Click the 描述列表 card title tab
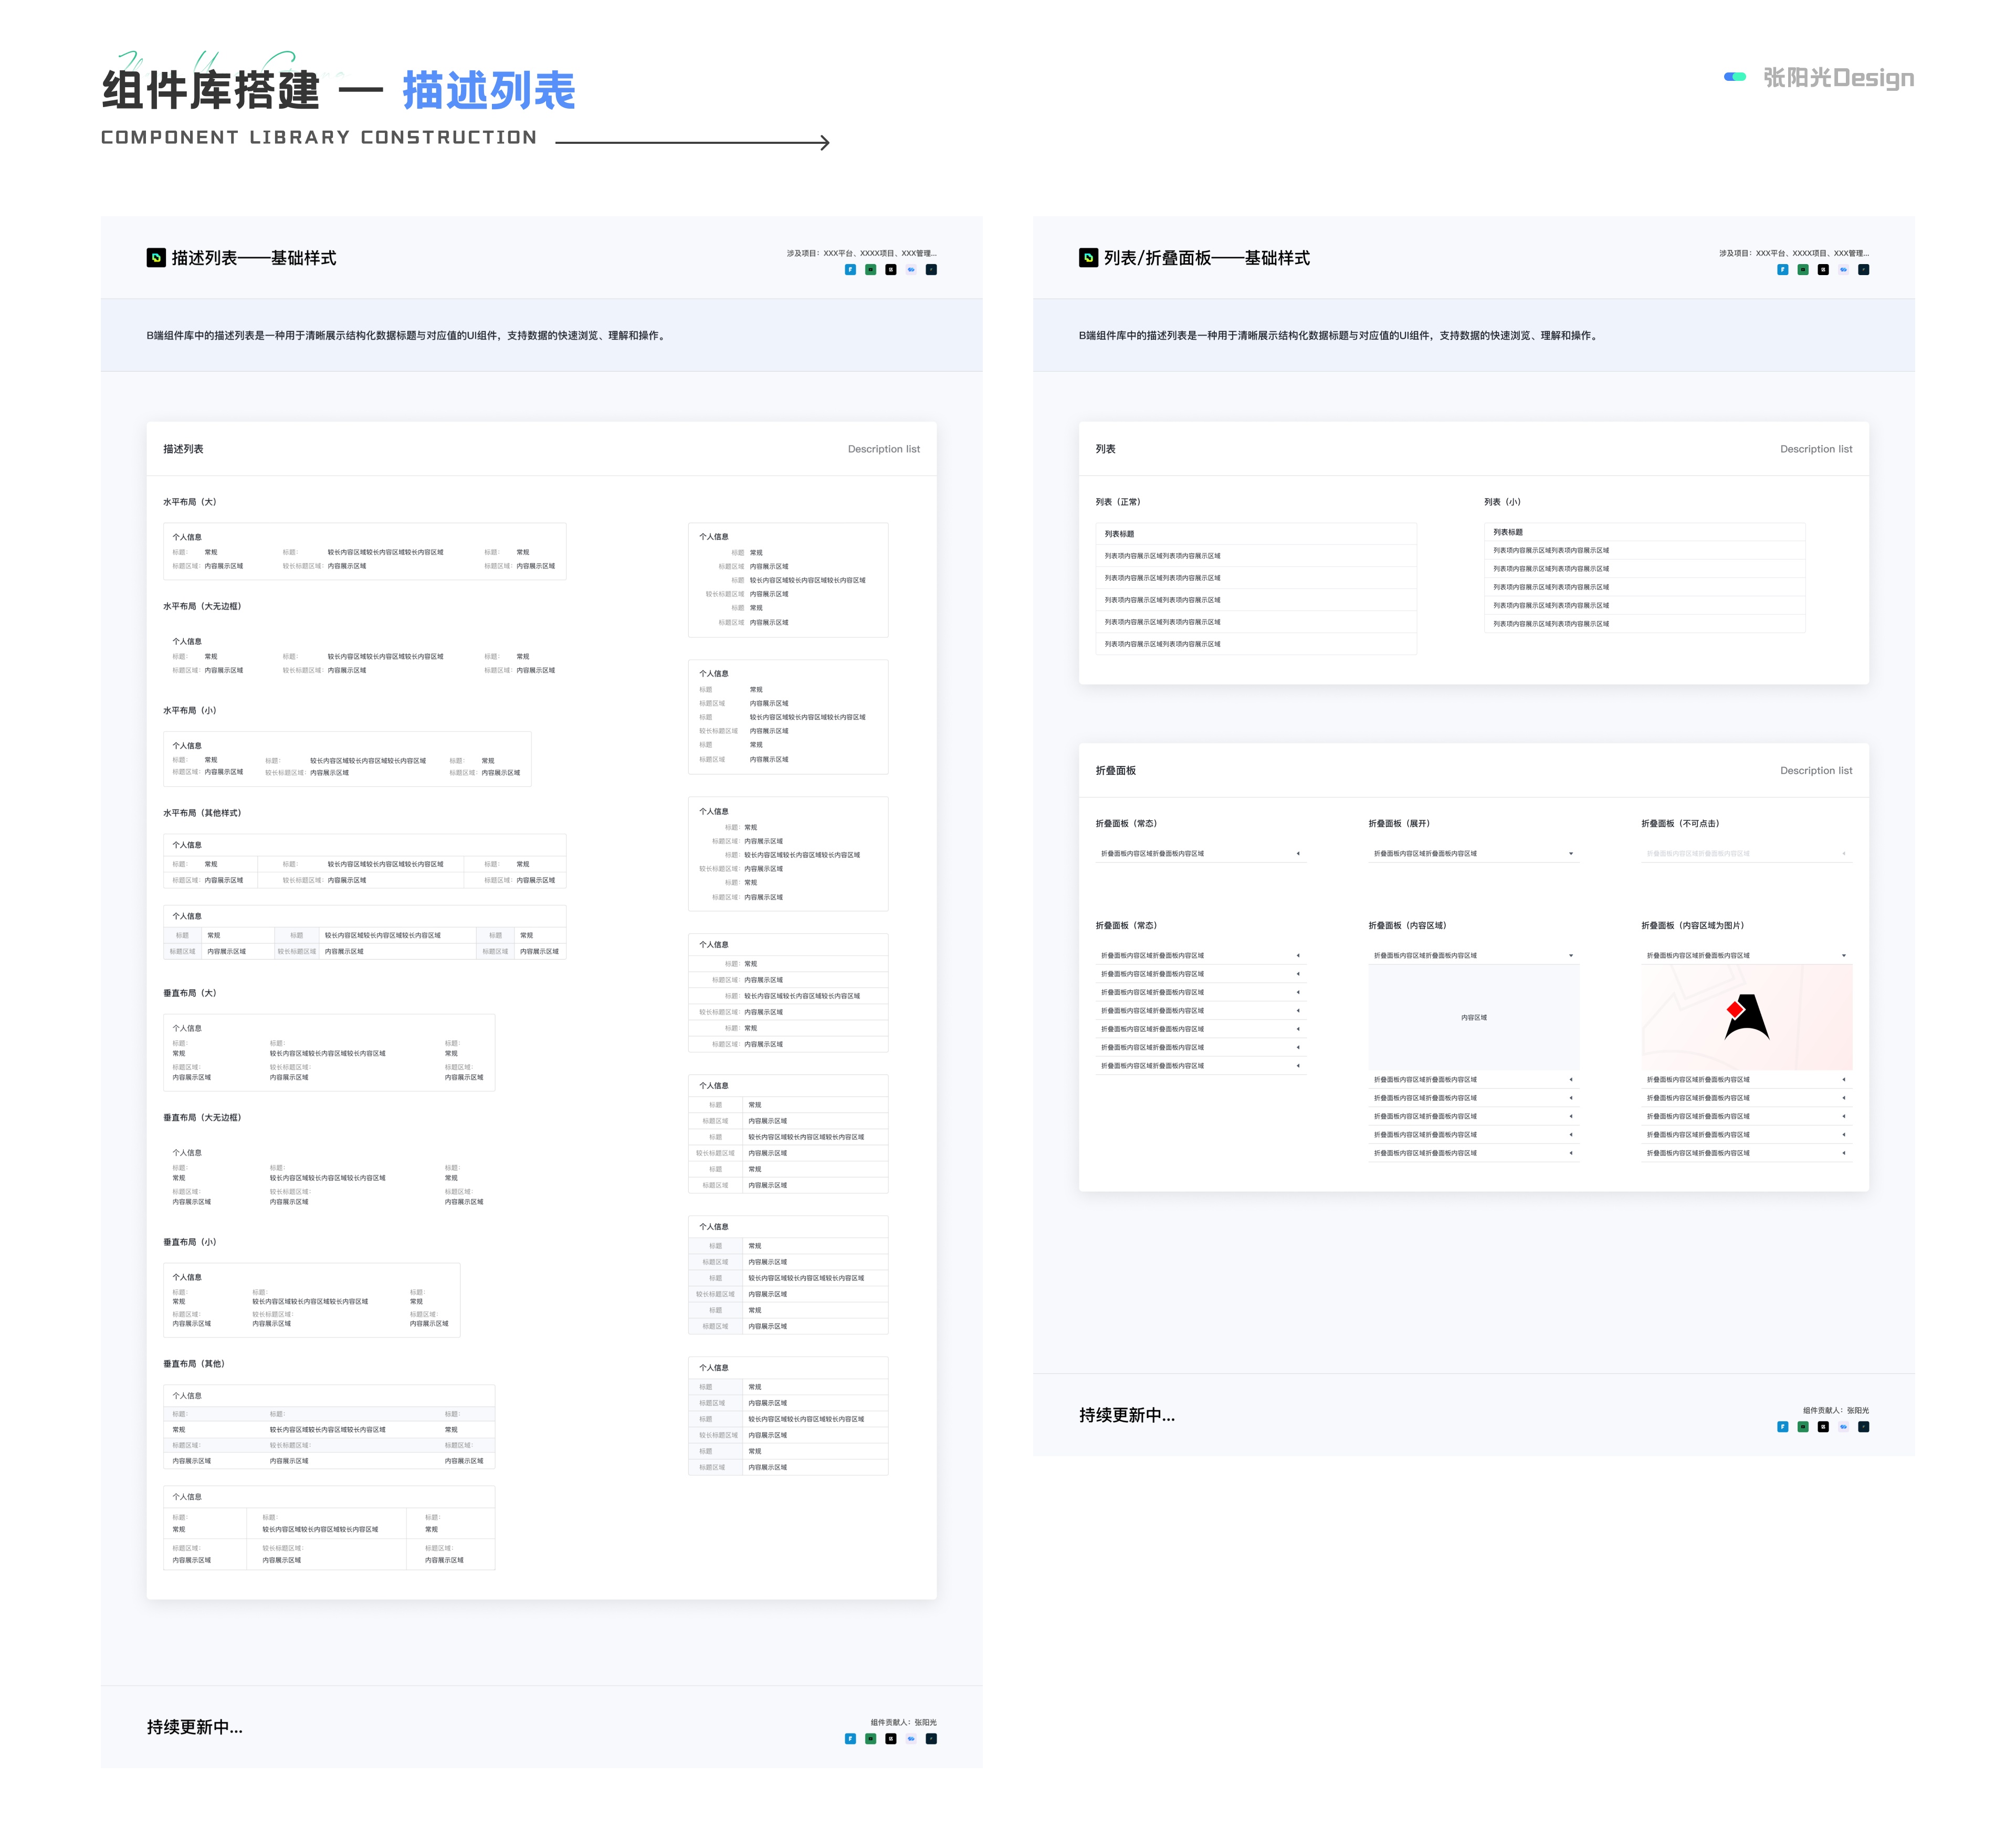Viewport: 2016px width, 1827px height. 183,449
